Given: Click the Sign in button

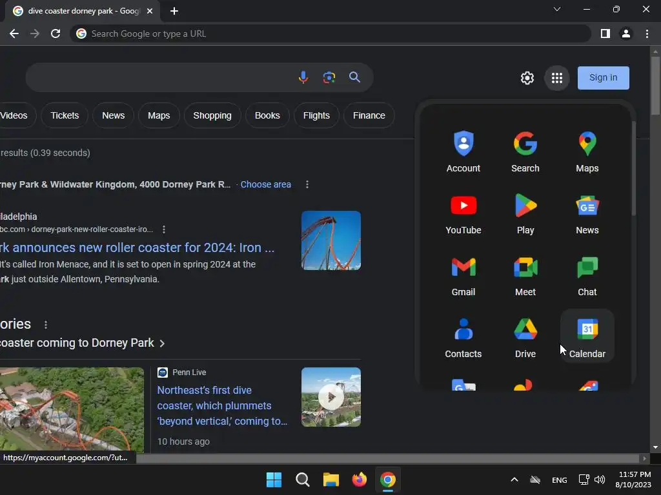Looking at the screenshot, I should [604, 78].
